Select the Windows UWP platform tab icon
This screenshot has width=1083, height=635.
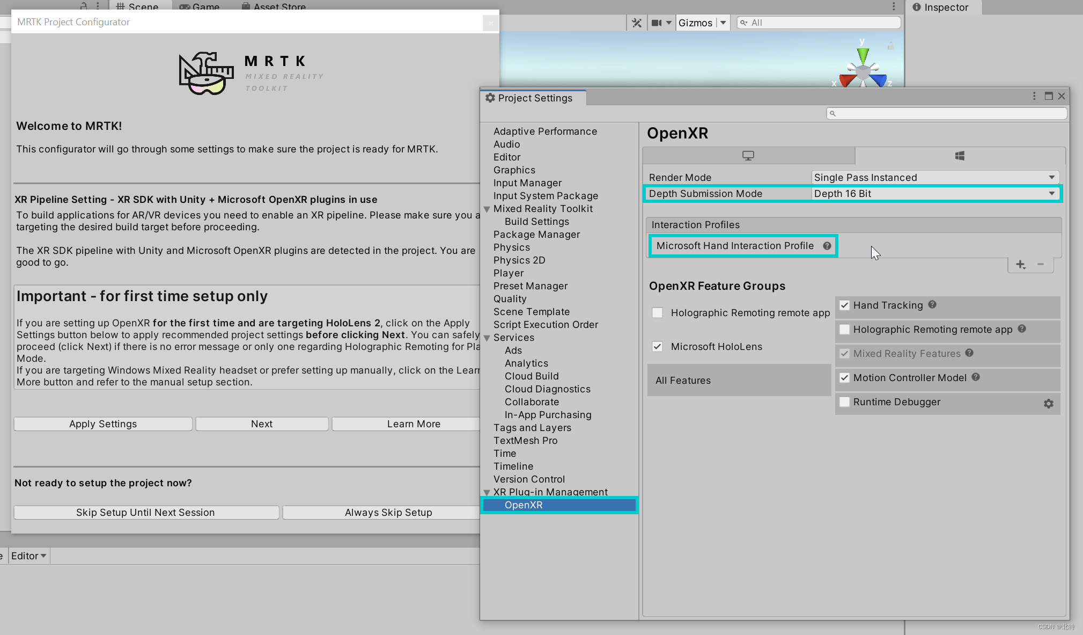[x=960, y=156]
